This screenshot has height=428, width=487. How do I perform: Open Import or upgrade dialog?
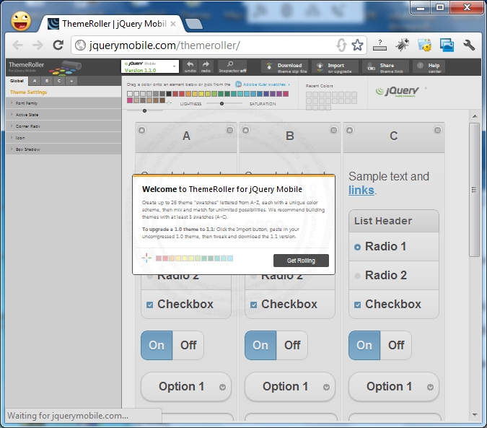(335, 67)
